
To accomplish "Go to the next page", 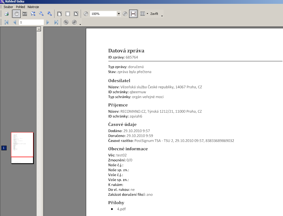I will click(48, 22).
